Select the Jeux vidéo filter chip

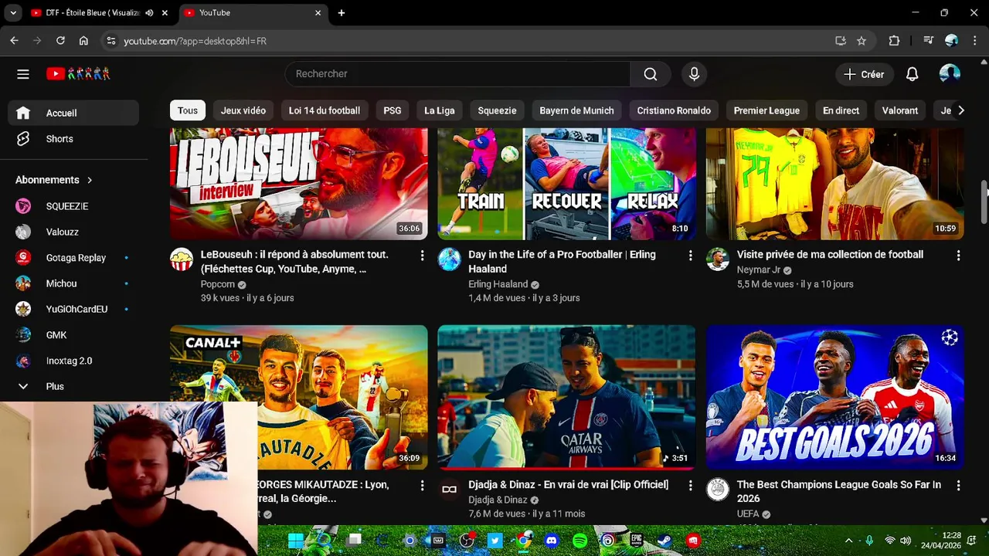243,110
